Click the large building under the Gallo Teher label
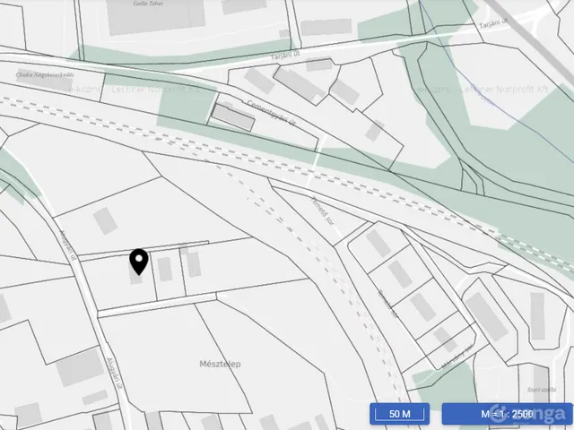574x430 pixels. (155, 18)
